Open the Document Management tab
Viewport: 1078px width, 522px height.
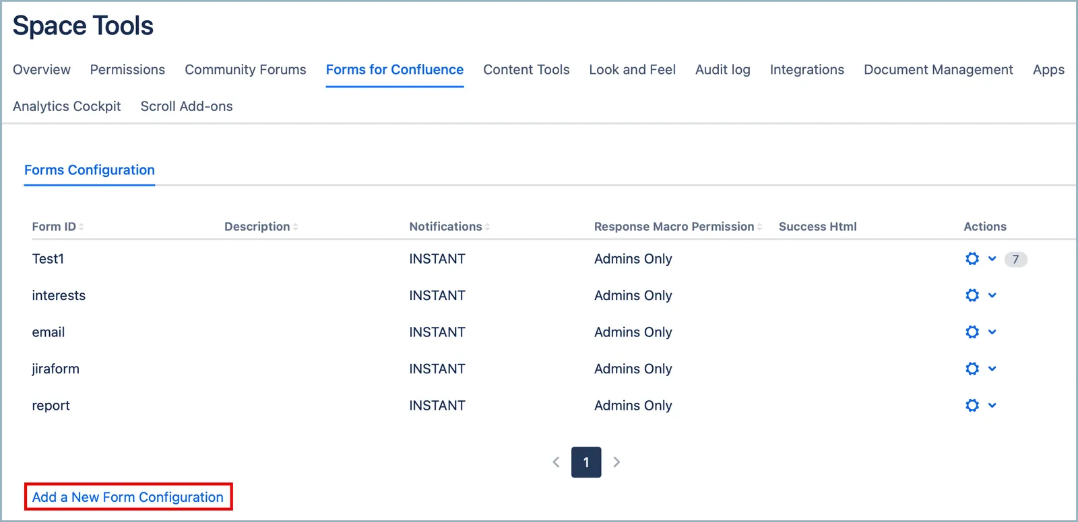939,70
